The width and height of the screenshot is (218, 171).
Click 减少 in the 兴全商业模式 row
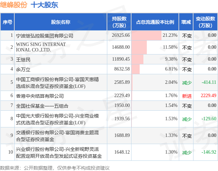[x=187, y=119]
